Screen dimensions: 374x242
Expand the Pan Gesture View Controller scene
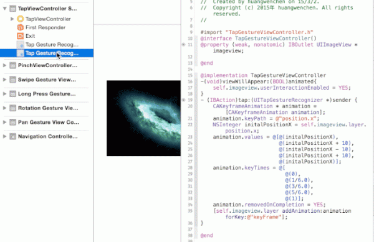4,122
